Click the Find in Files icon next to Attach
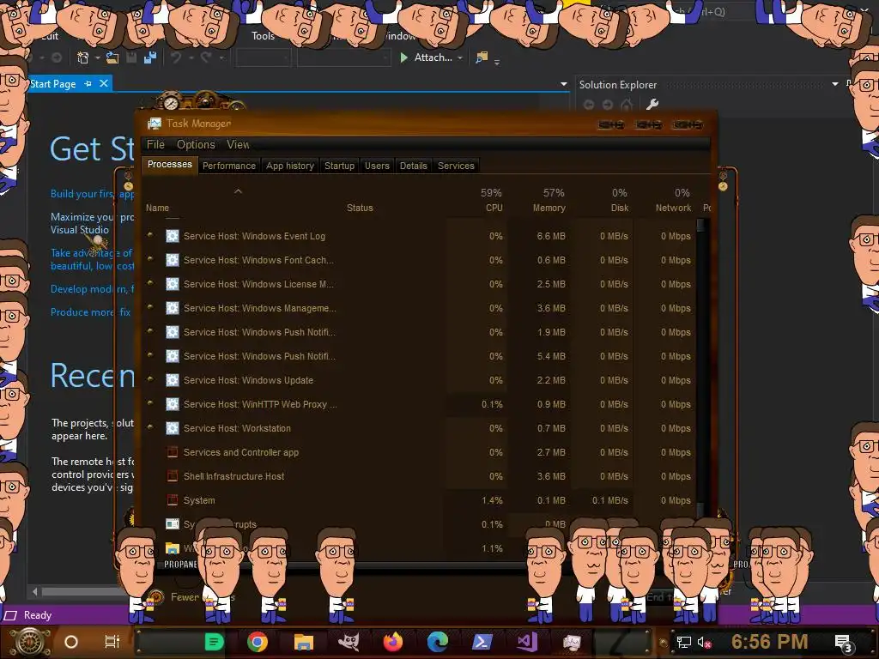Viewport: 879px width, 659px height. pyautogui.click(x=481, y=57)
